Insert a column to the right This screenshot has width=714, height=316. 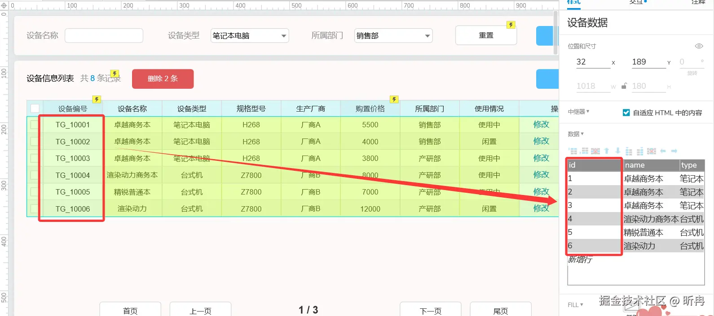point(640,151)
